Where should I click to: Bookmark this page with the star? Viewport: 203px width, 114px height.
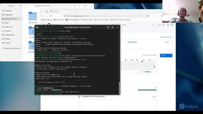click(x=148, y=16)
